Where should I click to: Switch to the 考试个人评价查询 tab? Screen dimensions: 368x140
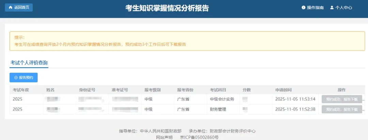pos(29,63)
